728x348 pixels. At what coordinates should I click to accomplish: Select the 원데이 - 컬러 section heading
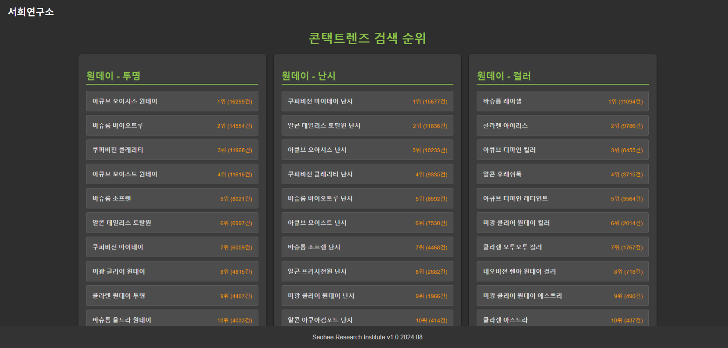tap(504, 76)
